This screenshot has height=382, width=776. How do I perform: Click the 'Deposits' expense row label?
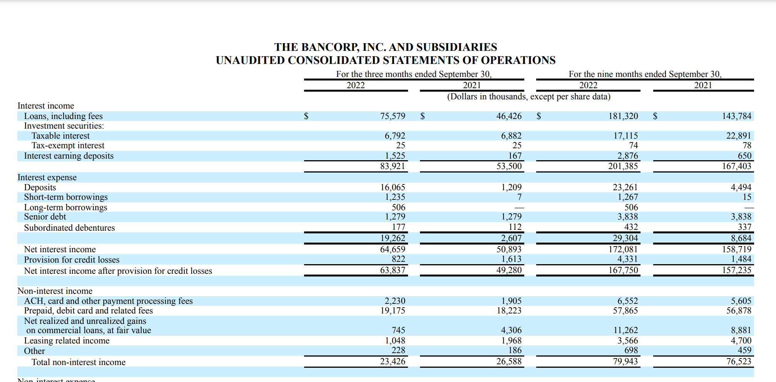click(40, 187)
